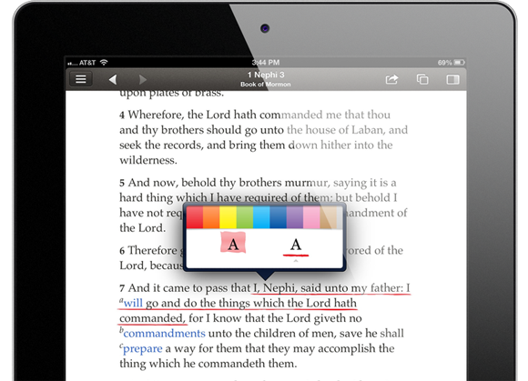
Task: Open the tabs/screens icon
Action: (x=422, y=79)
